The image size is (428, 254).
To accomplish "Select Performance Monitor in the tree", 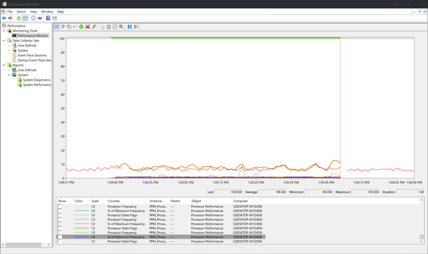I will (x=33, y=35).
